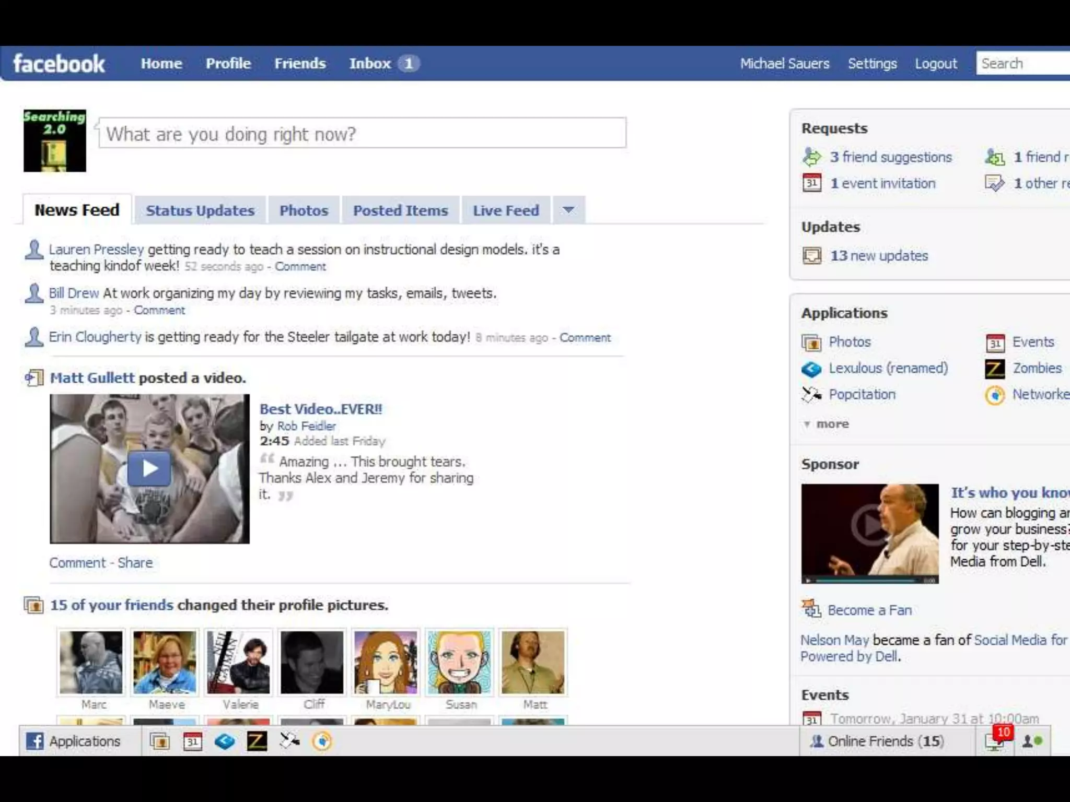Click the Events calendar icon in bottom bar

pyautogui.click(x=192, y=741)
